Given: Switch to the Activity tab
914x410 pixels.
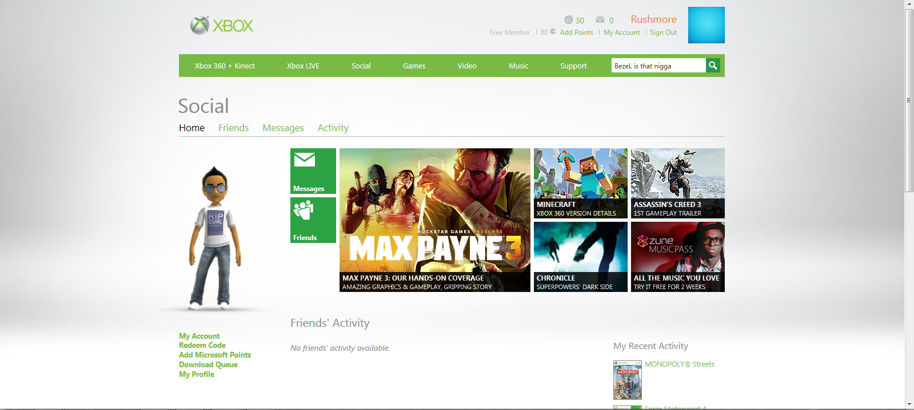Looking at the screenshot, I should [333, 128].
